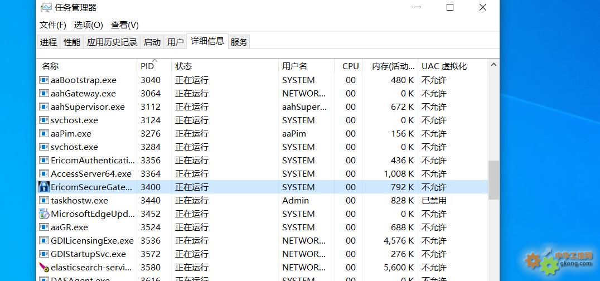Click the 已禁用 UAC cell
The height and width of the screenshot is (281, 600).
pyautogui.click(x=434, y=201)
